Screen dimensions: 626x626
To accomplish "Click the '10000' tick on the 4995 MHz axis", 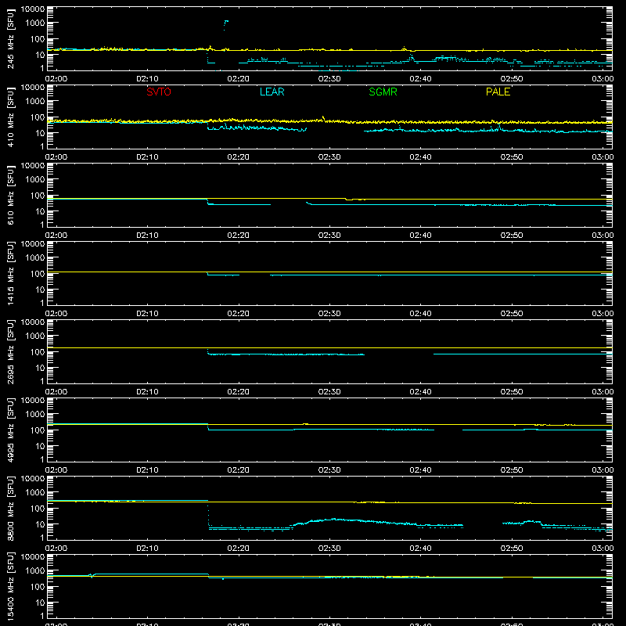I will [x=33, y=401].
